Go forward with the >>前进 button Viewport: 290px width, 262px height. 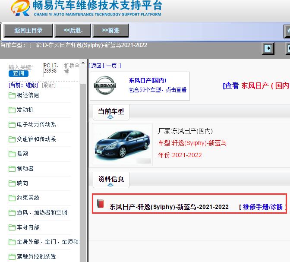click(x=110, y=31)
